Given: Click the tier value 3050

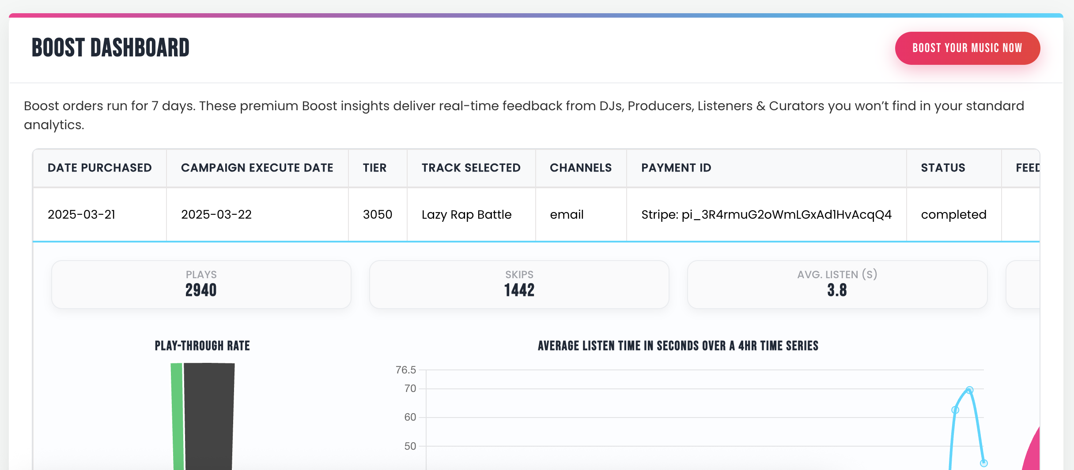Looking at the screenshot, I should click(x=378, y=214).
